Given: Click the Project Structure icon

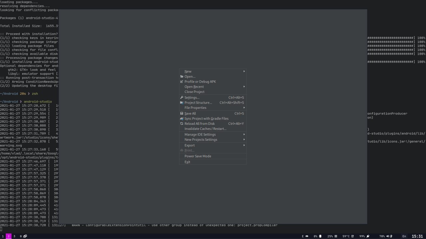Looking at the screenshot, I should pos(182,103).
